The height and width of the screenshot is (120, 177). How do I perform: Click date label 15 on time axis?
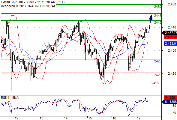pos(90,118)
